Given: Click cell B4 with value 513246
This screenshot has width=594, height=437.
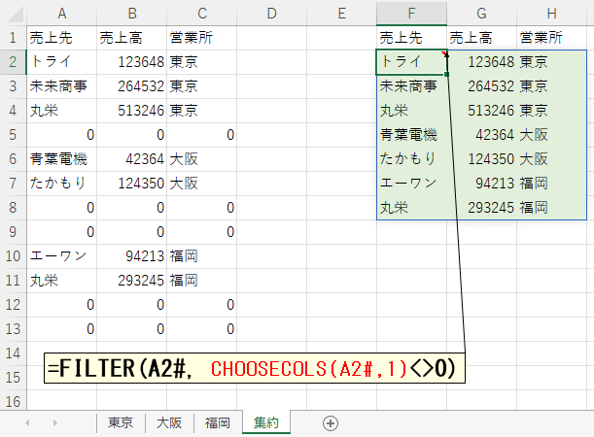Looking at the screenshot, I should (x=132, y=111).
